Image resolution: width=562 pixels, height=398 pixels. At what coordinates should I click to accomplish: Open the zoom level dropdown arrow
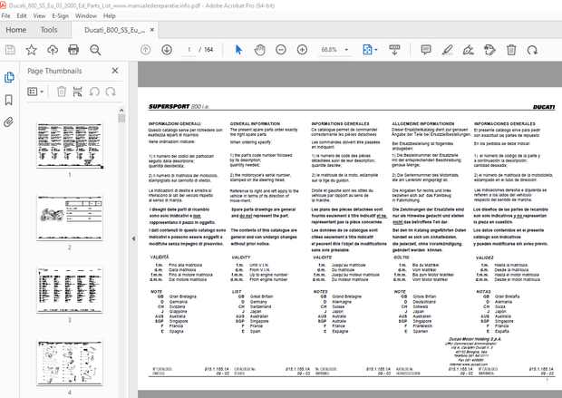(x=346, y=50)
